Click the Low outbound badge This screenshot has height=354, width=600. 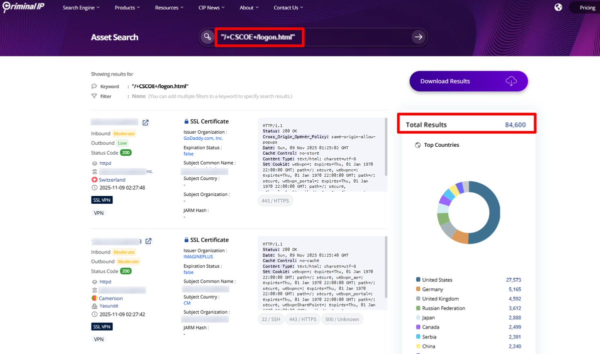(122, 143)
